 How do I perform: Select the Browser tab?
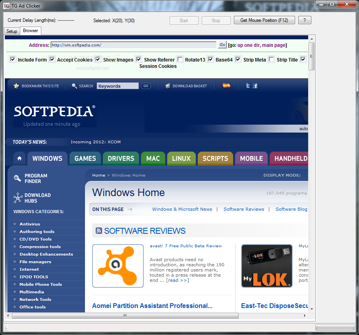[31, 31]
